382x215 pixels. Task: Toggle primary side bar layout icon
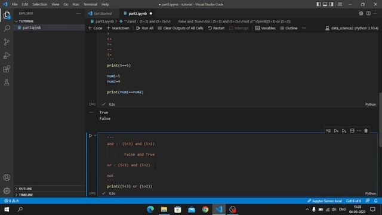(x=319, y=4)
